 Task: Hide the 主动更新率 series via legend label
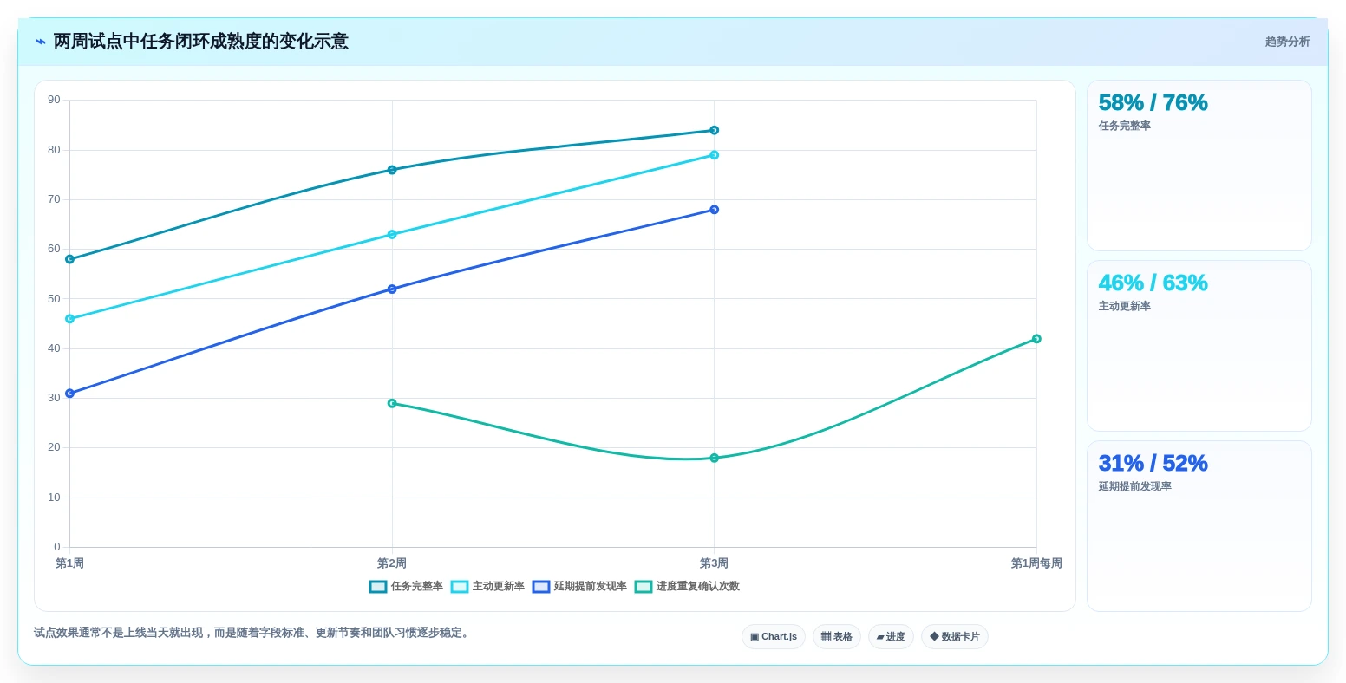point(499,587)
